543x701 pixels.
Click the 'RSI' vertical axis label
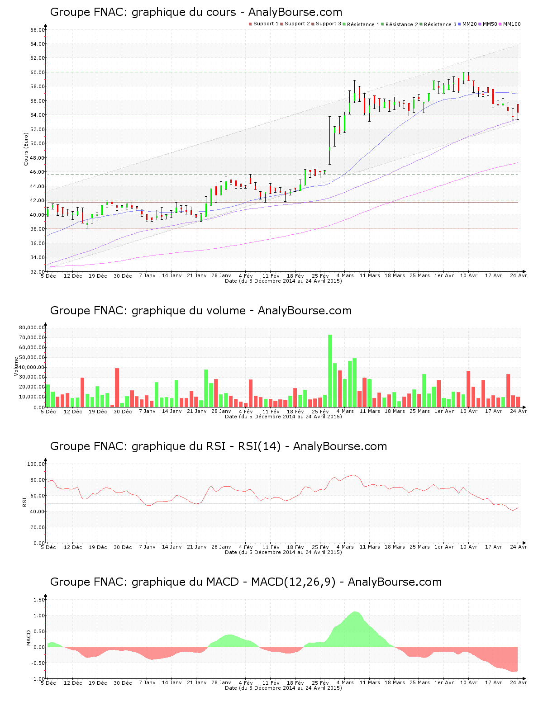(x=25, y=502)
